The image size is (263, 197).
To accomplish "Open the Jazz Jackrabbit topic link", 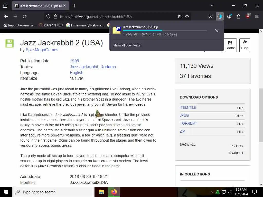I will tap(84, 67).
